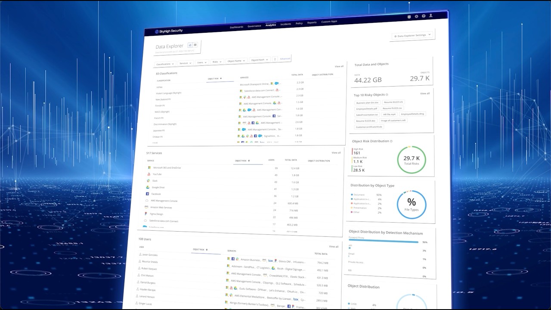Select the Customercertificate33.xls object tag
The width and height of the screenshot is (551, 310).
tap(369, 127)
